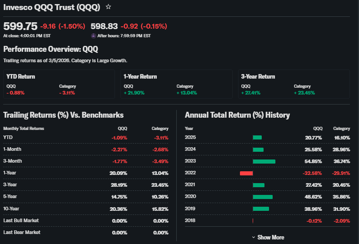Image resolution: width=359 pixels, height=244 pixels.
Task: Click the chevron beside Show More
Action: tap(254, 237)
